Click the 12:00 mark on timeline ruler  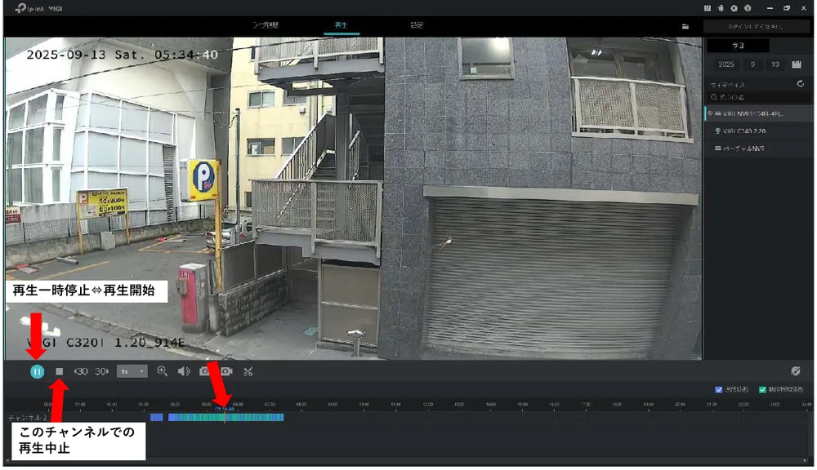pos(428,405)
